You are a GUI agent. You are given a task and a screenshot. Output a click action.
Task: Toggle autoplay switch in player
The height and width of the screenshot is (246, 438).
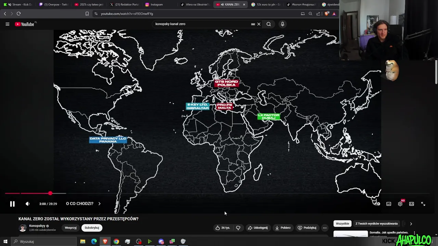(377, 204)
